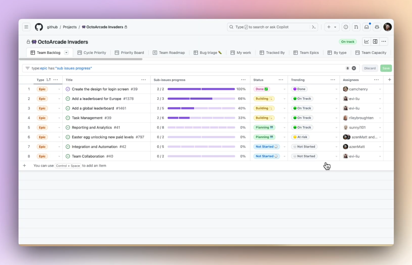Click the filter icon in the filter bar
412x265 pixels.
point(28,68)
